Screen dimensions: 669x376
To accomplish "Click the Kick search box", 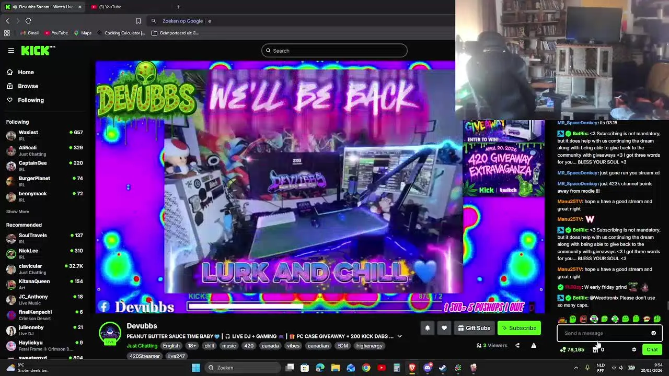I will [x=334, y=51].
